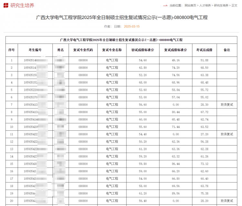The width and height of the screenshot is (242, 206).
Task: Click the 正文 breadcrumb item
Action: point(234,5)
